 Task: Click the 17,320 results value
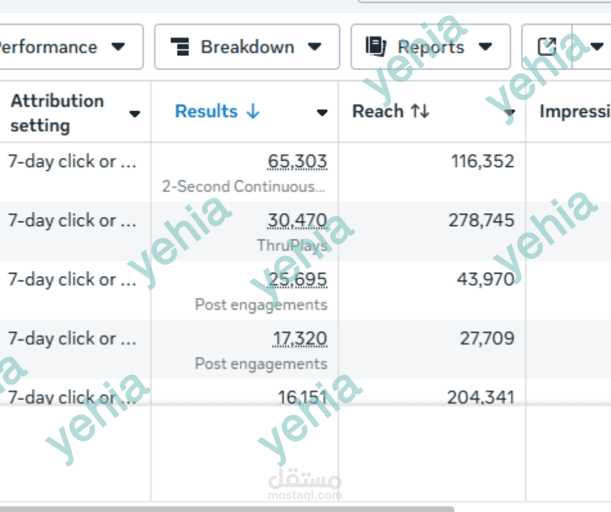(300, 339)
